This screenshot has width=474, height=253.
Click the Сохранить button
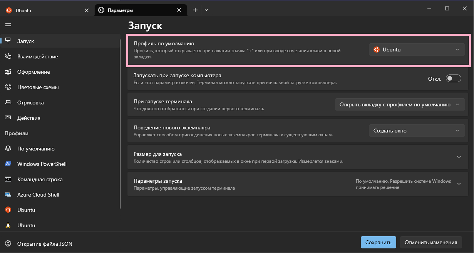(378, 242)
